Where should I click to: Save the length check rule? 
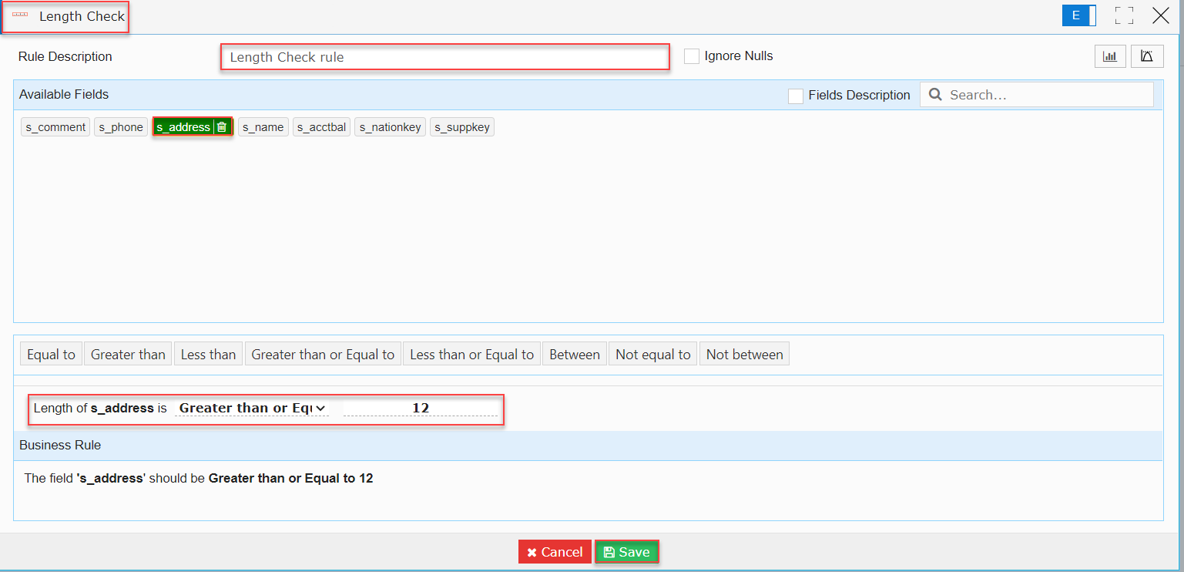click(x=626, y=552)
